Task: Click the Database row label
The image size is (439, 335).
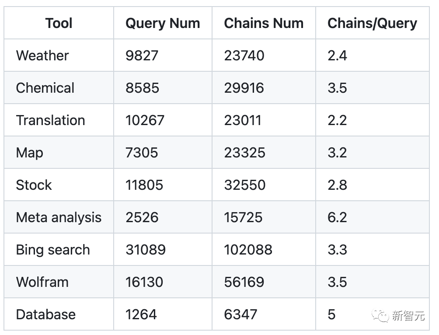Action: [45, 314]
